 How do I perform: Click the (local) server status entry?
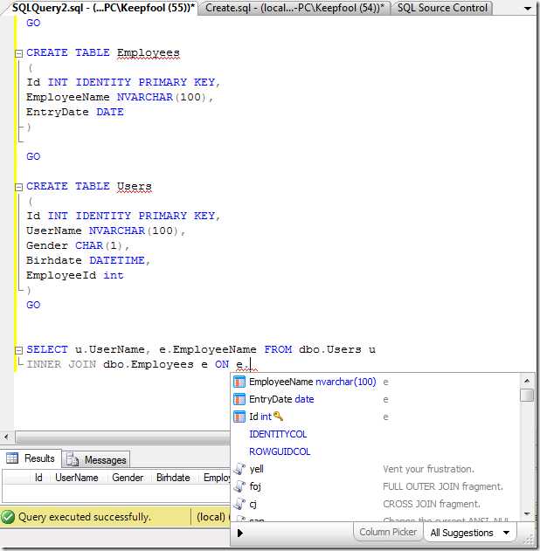[x=211, y=517]
